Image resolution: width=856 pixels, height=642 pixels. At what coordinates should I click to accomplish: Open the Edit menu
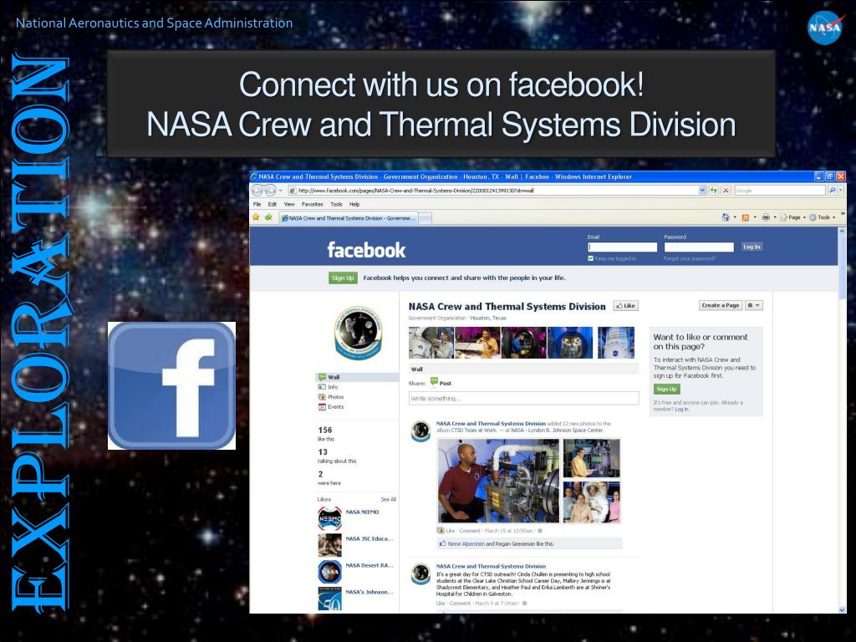point(272,204)
